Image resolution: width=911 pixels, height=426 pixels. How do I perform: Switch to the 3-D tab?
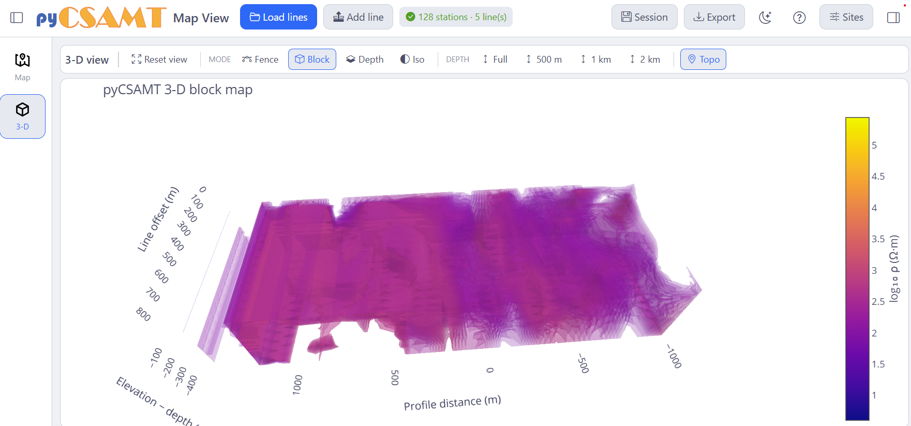[x=22, y=116]
